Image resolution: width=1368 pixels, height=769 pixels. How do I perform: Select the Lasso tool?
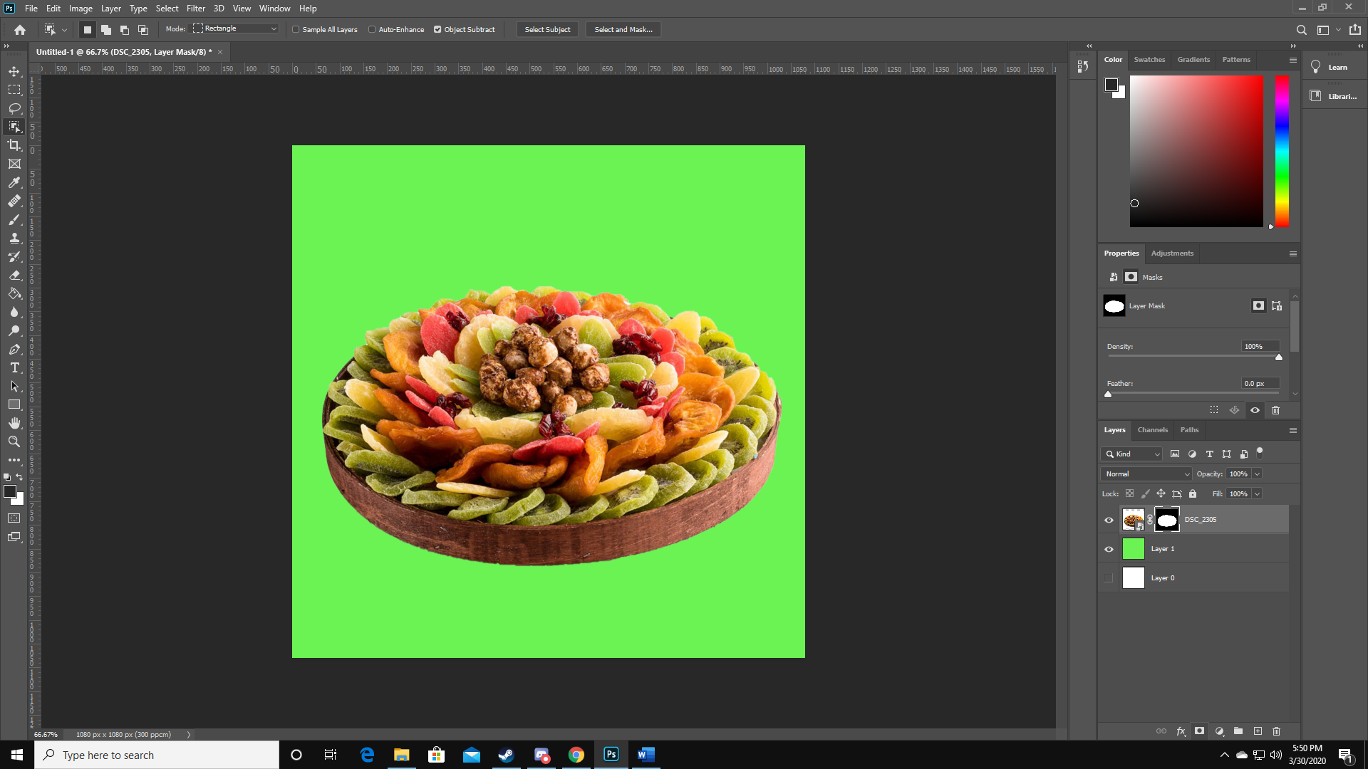(x=14, y=108)
